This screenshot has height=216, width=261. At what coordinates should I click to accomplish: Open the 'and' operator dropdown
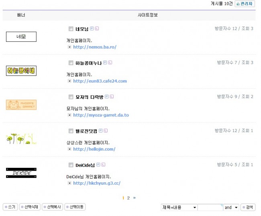231,207
